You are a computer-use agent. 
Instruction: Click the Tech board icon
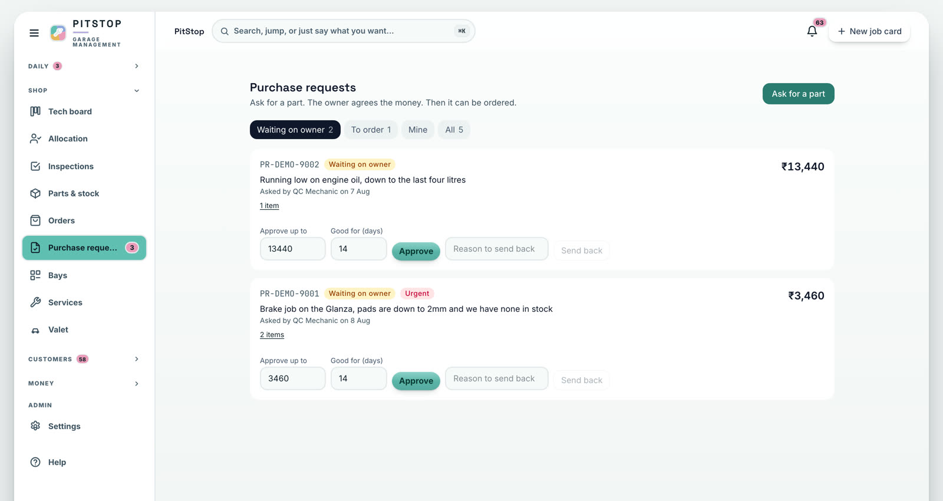(35, 111)
